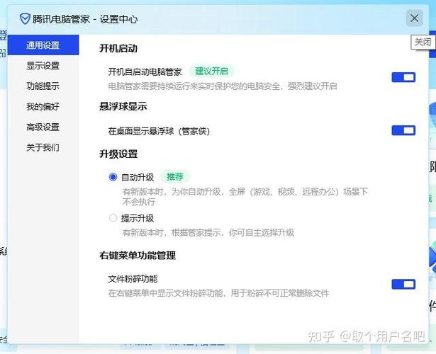Switch to the 显示设置 section

click(43, 66)
